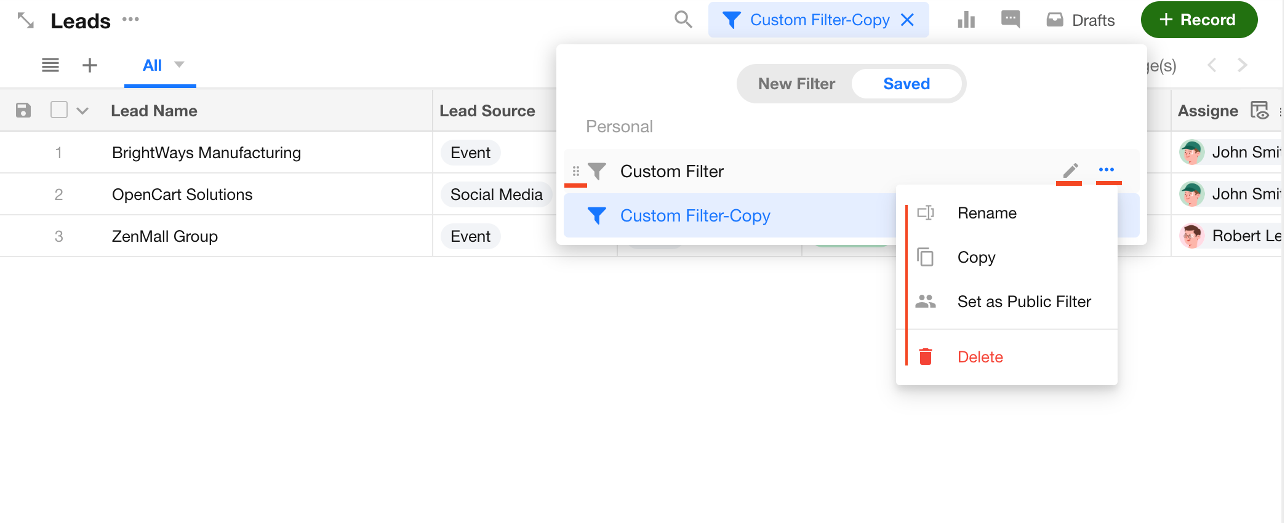Clear the Custom Filter-Copy filter chip
This screenshot has height=523, width=1285.
tap(907, 20)
